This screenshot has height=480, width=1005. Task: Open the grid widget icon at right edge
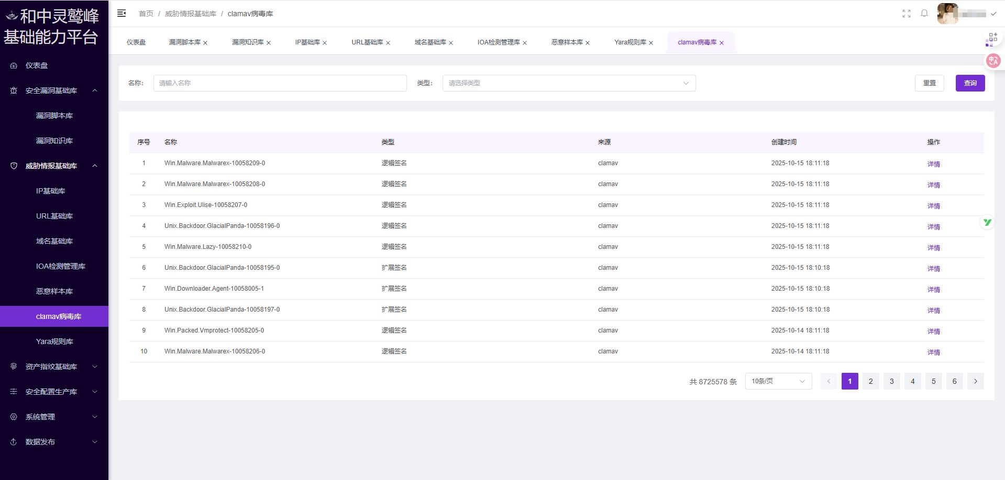point(992,38)
